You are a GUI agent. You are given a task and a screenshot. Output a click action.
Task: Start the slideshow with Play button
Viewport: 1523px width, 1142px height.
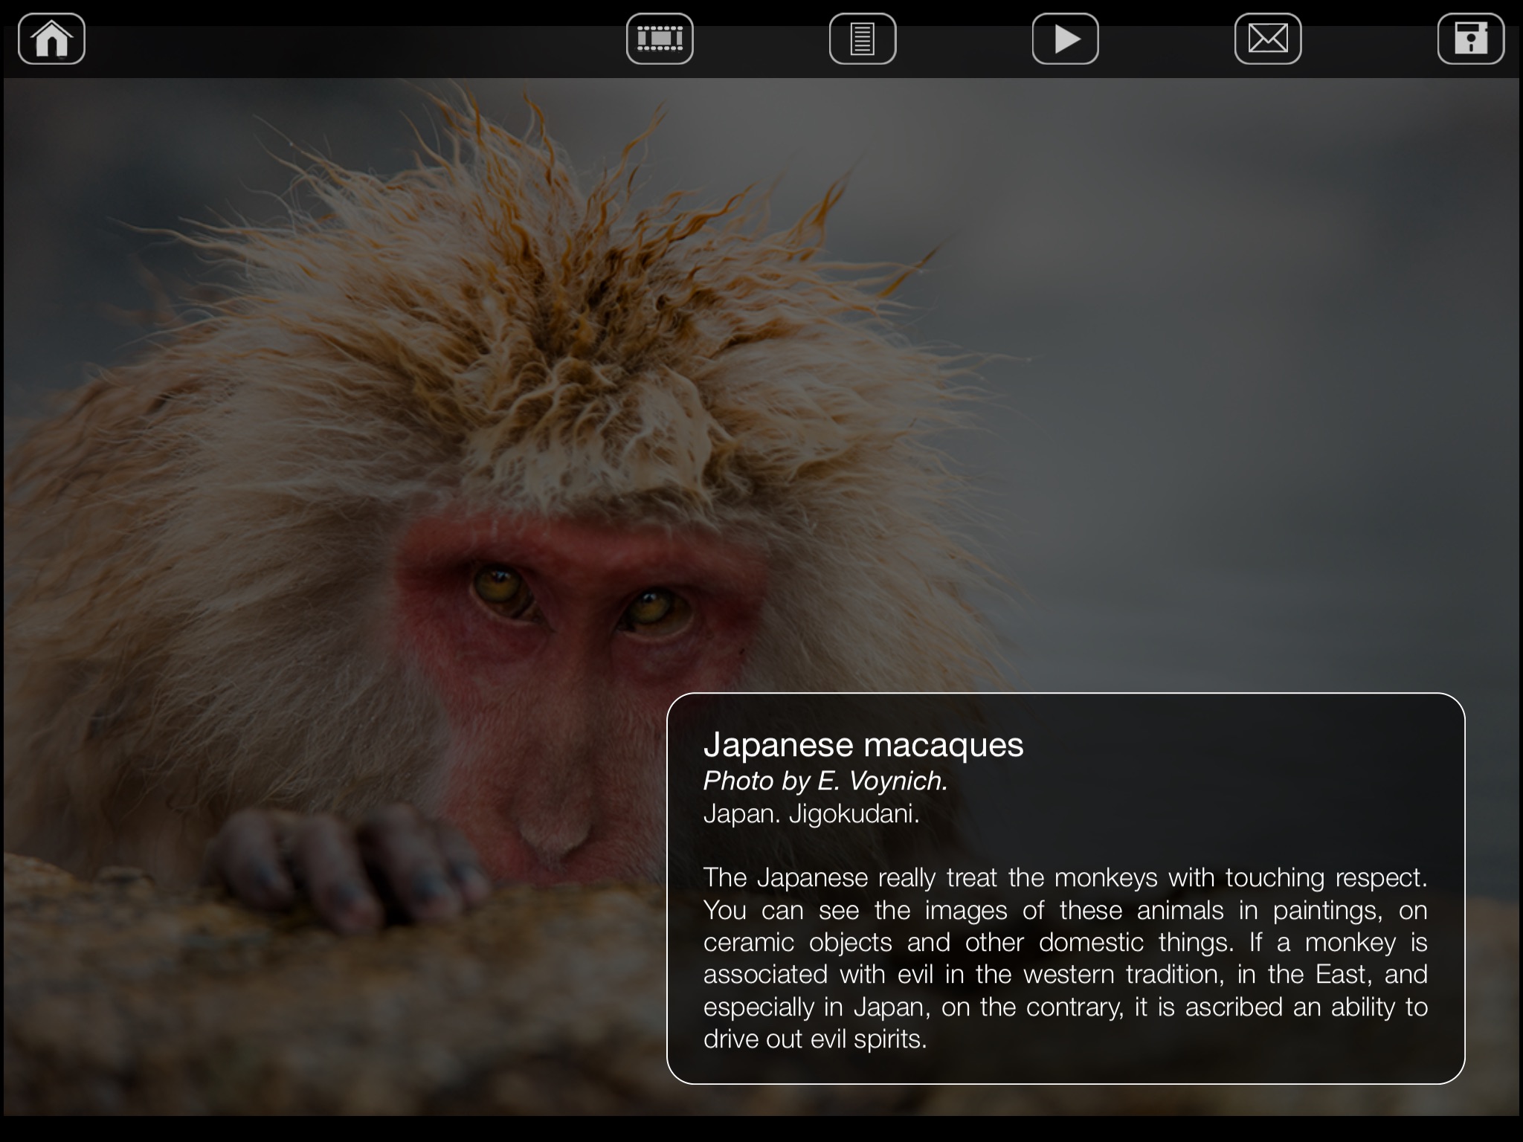(1065, 39)
